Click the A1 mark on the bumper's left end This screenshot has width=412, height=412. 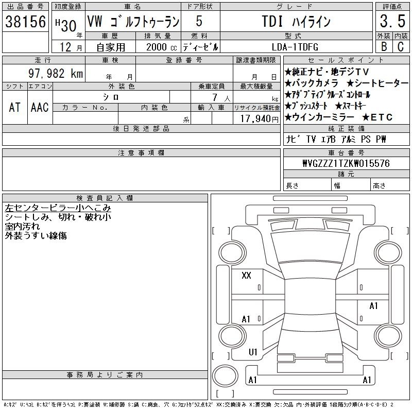pyautogui.click(x=253, y=380)
